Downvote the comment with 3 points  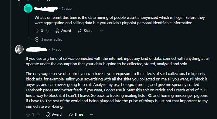click(47, 31)
